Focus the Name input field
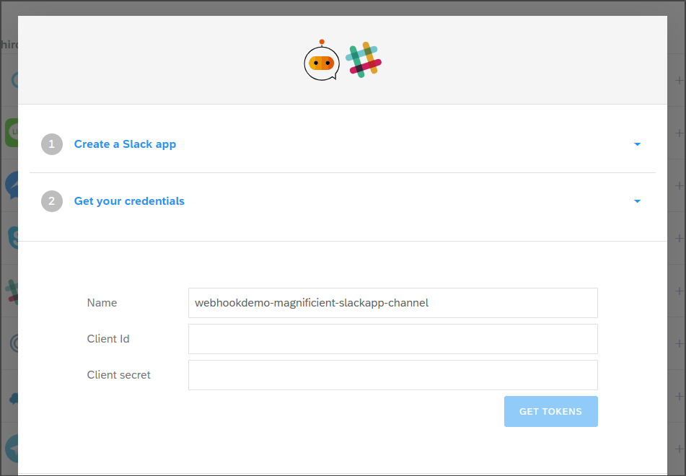This screenshot has width=686, height=476. 393,303
